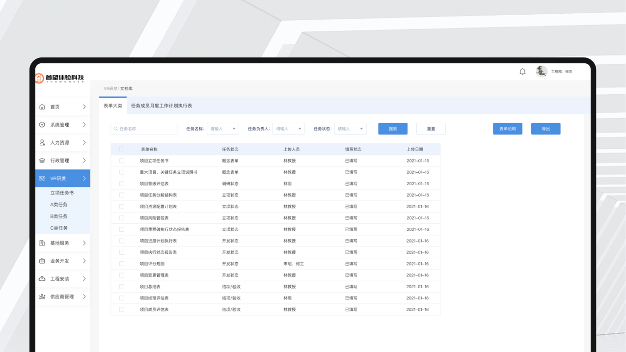This screenshot has width=626, height=352.
Task: Click the briefcase icon beside 业务开发
Action: [x=42, y=261]
